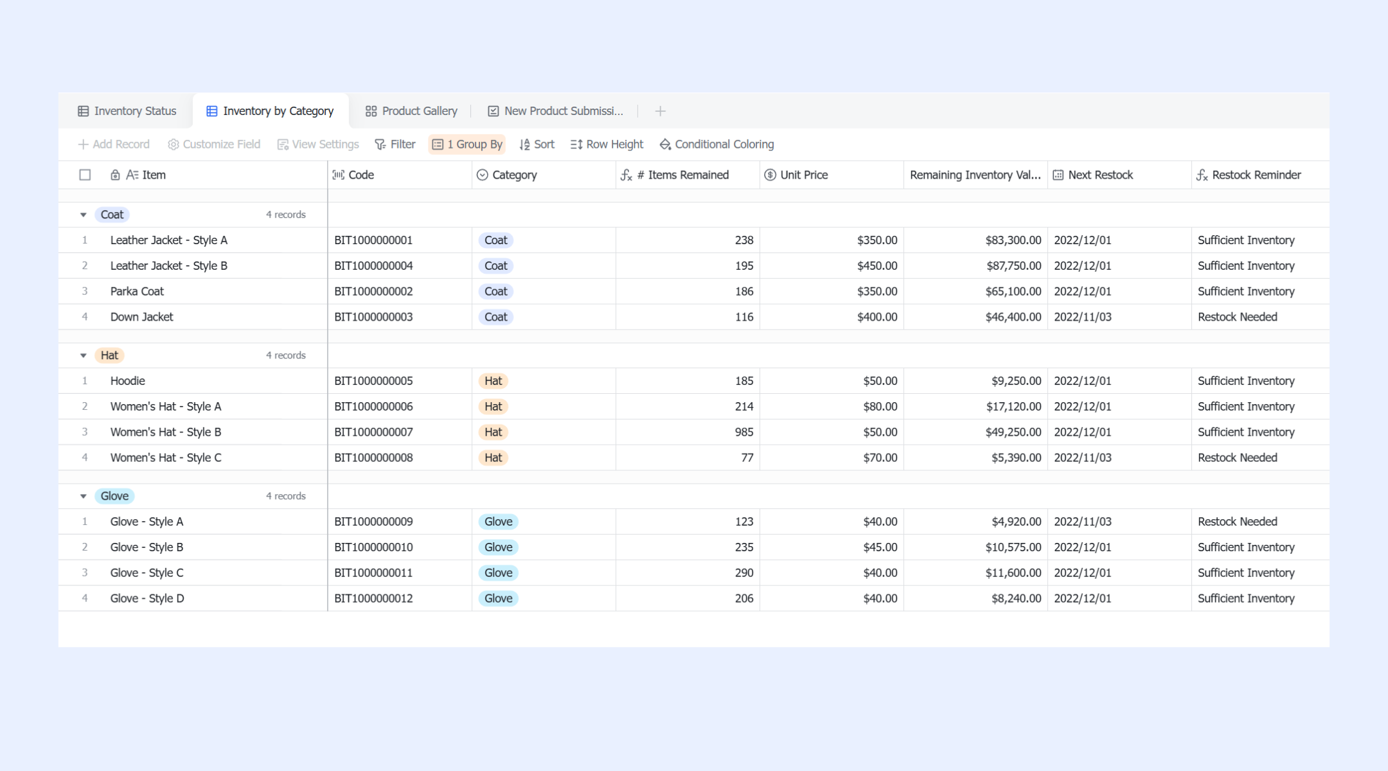Viewport: 1388px width, 771px height.
Task: Collapse the Glove group arrow
Action: tap(83, 496)
